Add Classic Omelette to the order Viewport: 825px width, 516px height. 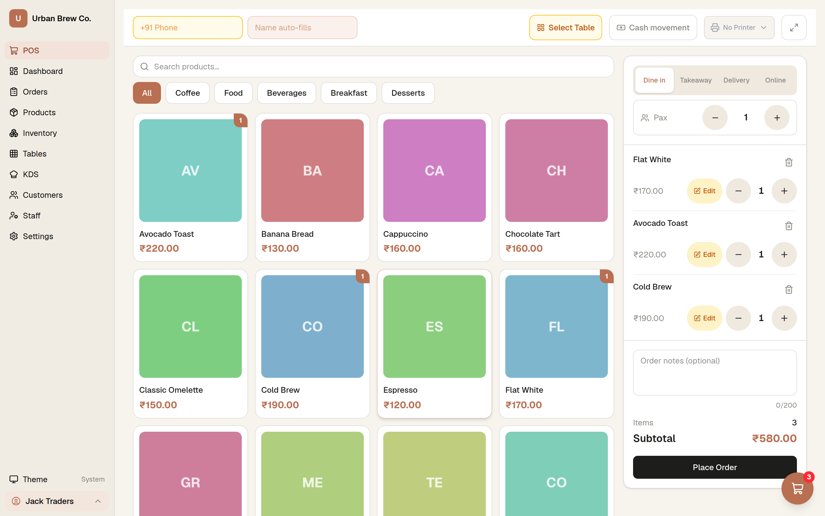pos(190,344)
